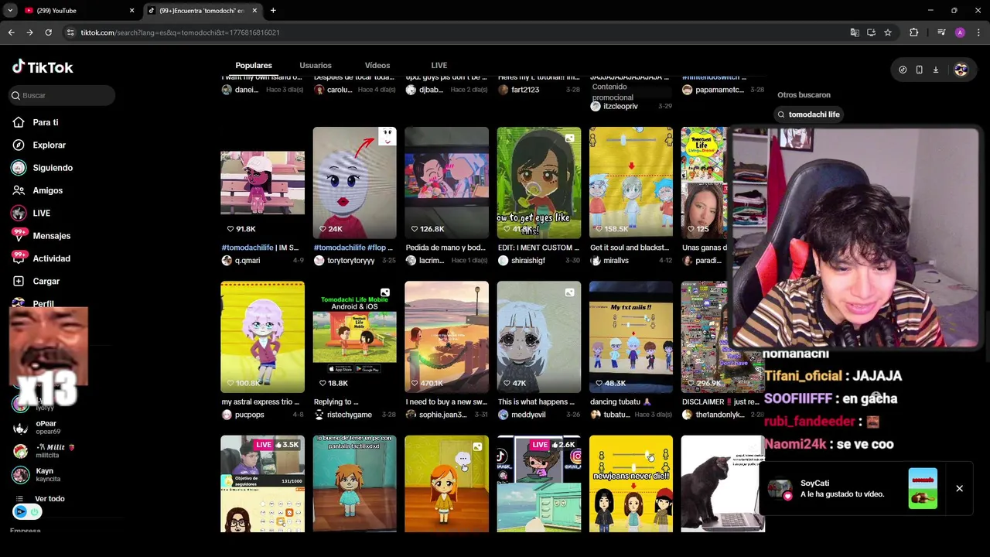Open Chrome extensions puzzle icon
The width and height of the screenshot is (990, 557).
click(x=913, y=32)
